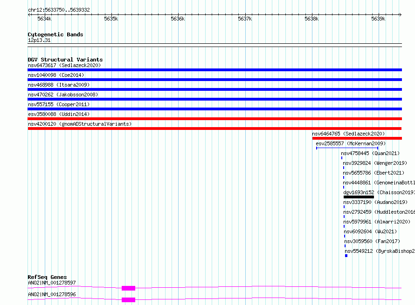
Task: Select the 12p13.31 band label
Action: (39, 40)
